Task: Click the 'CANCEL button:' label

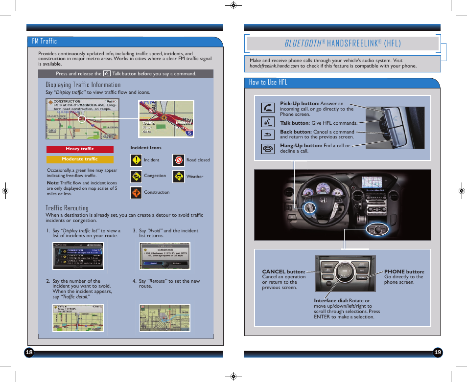Action: 283,271
